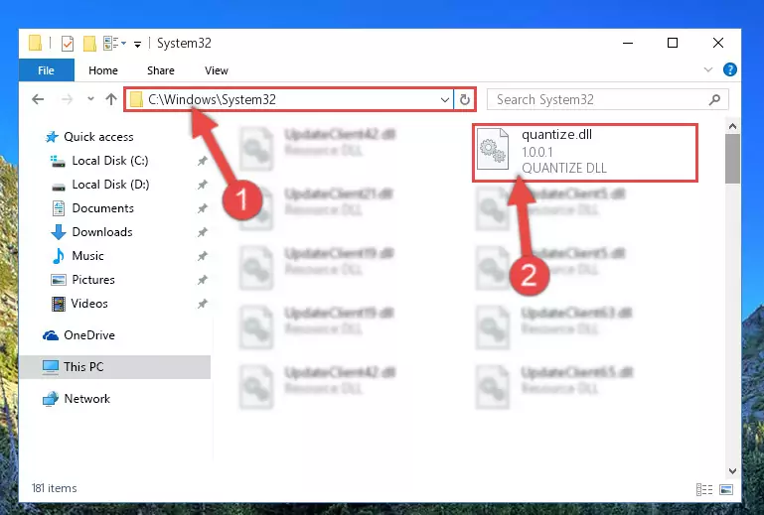This screenshot has height=515, width=764.
Task: Switch to the Share ribbon tab
Action: [x=160, y=70]
